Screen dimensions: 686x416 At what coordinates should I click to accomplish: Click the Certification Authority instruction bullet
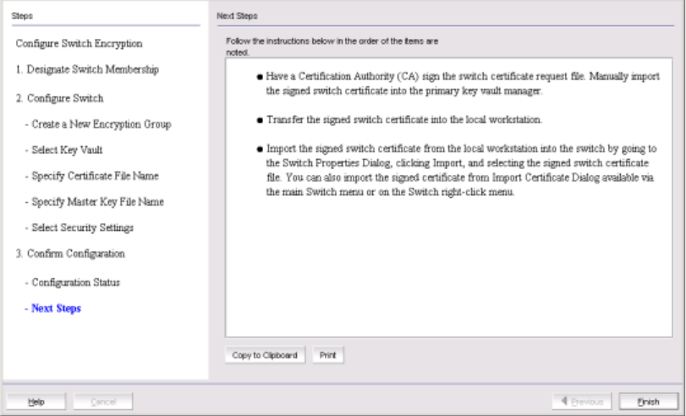(x=458, y=84)
